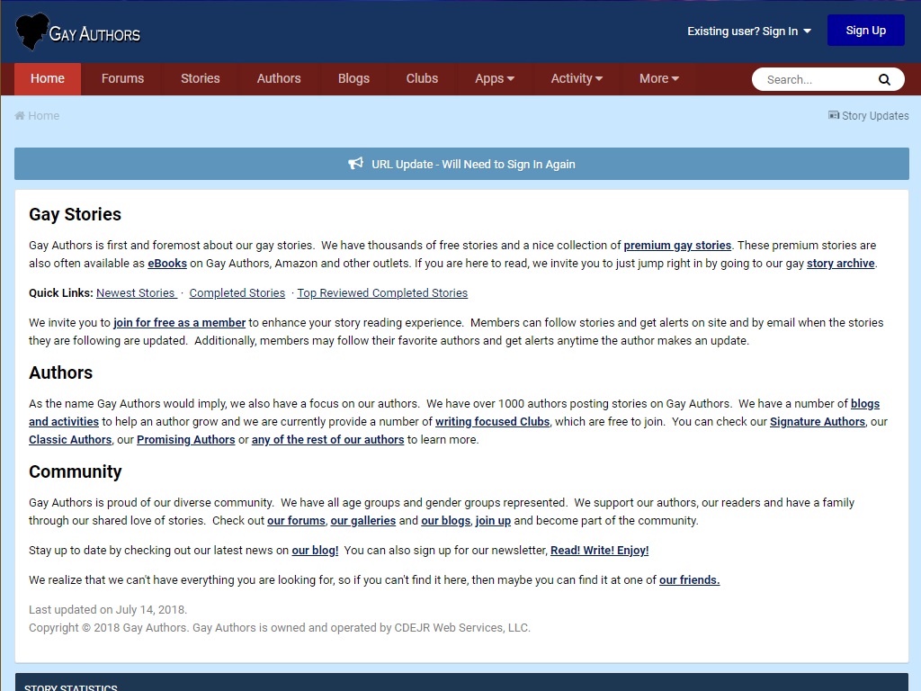Click the search magnifier icon
Viewport: 921px width, 691px height.
pos(884,79)
